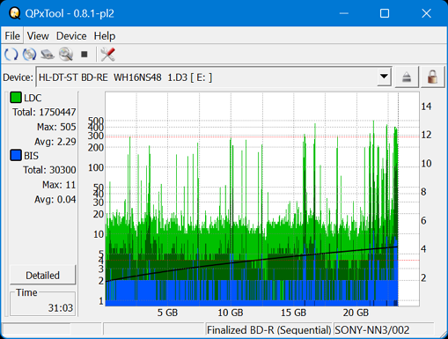Click the LDC Max: 505 value
448x339 pixels.
coord(56,127)
